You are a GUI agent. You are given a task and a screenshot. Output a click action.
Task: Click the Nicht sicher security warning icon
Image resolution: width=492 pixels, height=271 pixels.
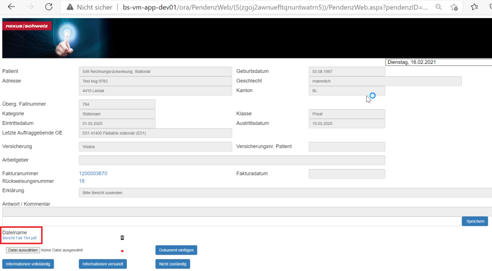click(x=70, y=7)
